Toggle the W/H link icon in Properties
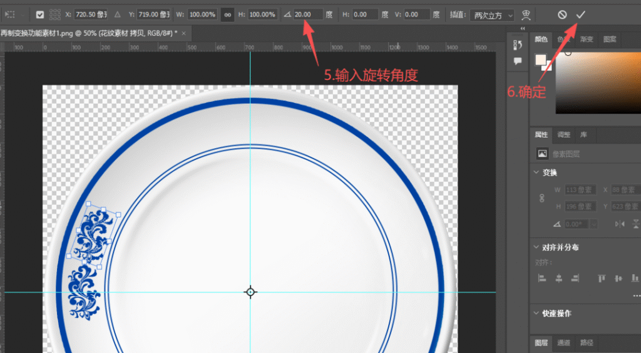641x353 pixels. pyautogui.click(x=542, y=198)
